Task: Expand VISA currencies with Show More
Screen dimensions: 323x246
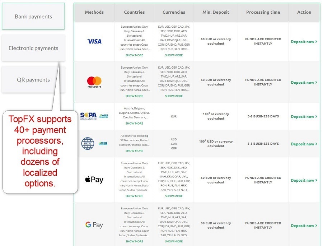Action: pos(174,55)
